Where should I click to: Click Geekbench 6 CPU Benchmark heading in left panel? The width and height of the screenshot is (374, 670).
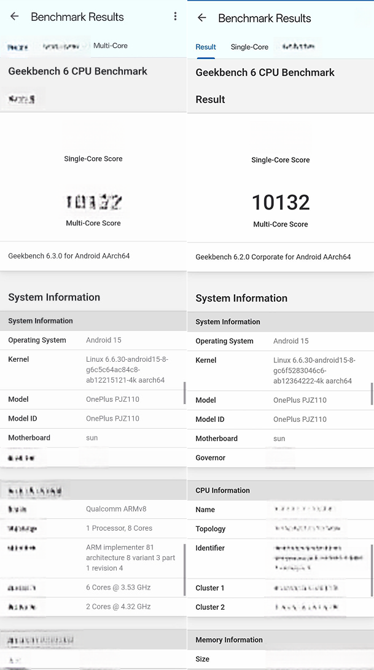point(78,71)
